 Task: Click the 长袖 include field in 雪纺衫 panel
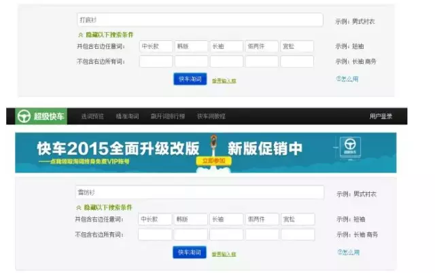tap(226, 219)
